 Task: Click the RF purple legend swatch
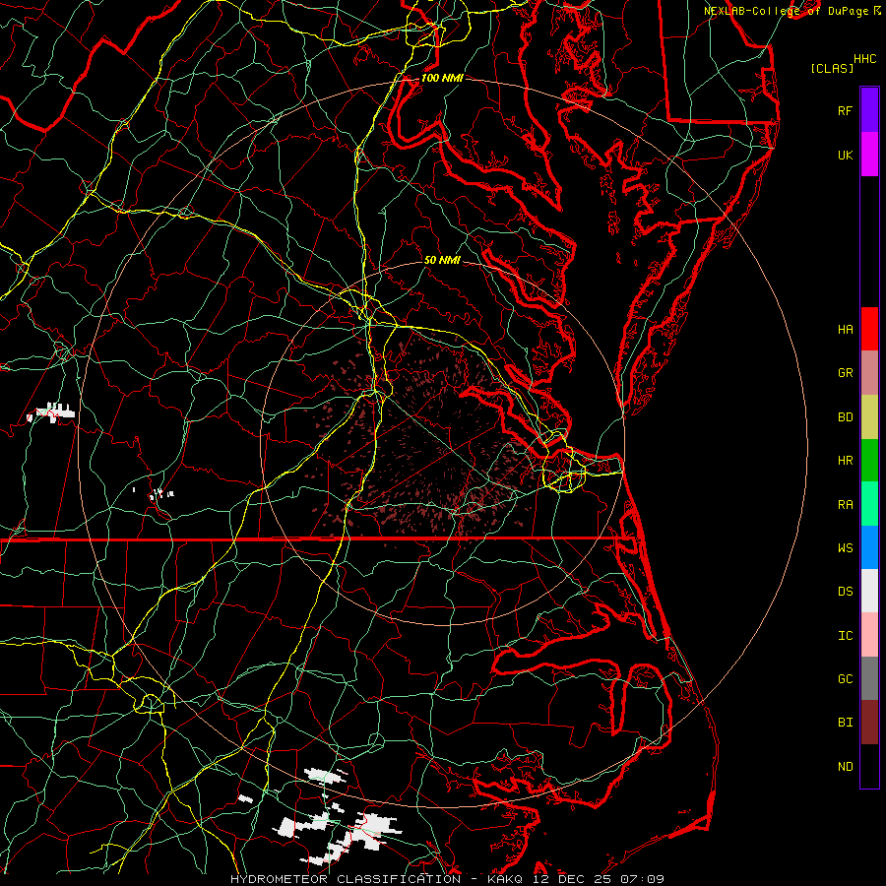point(869,110)
